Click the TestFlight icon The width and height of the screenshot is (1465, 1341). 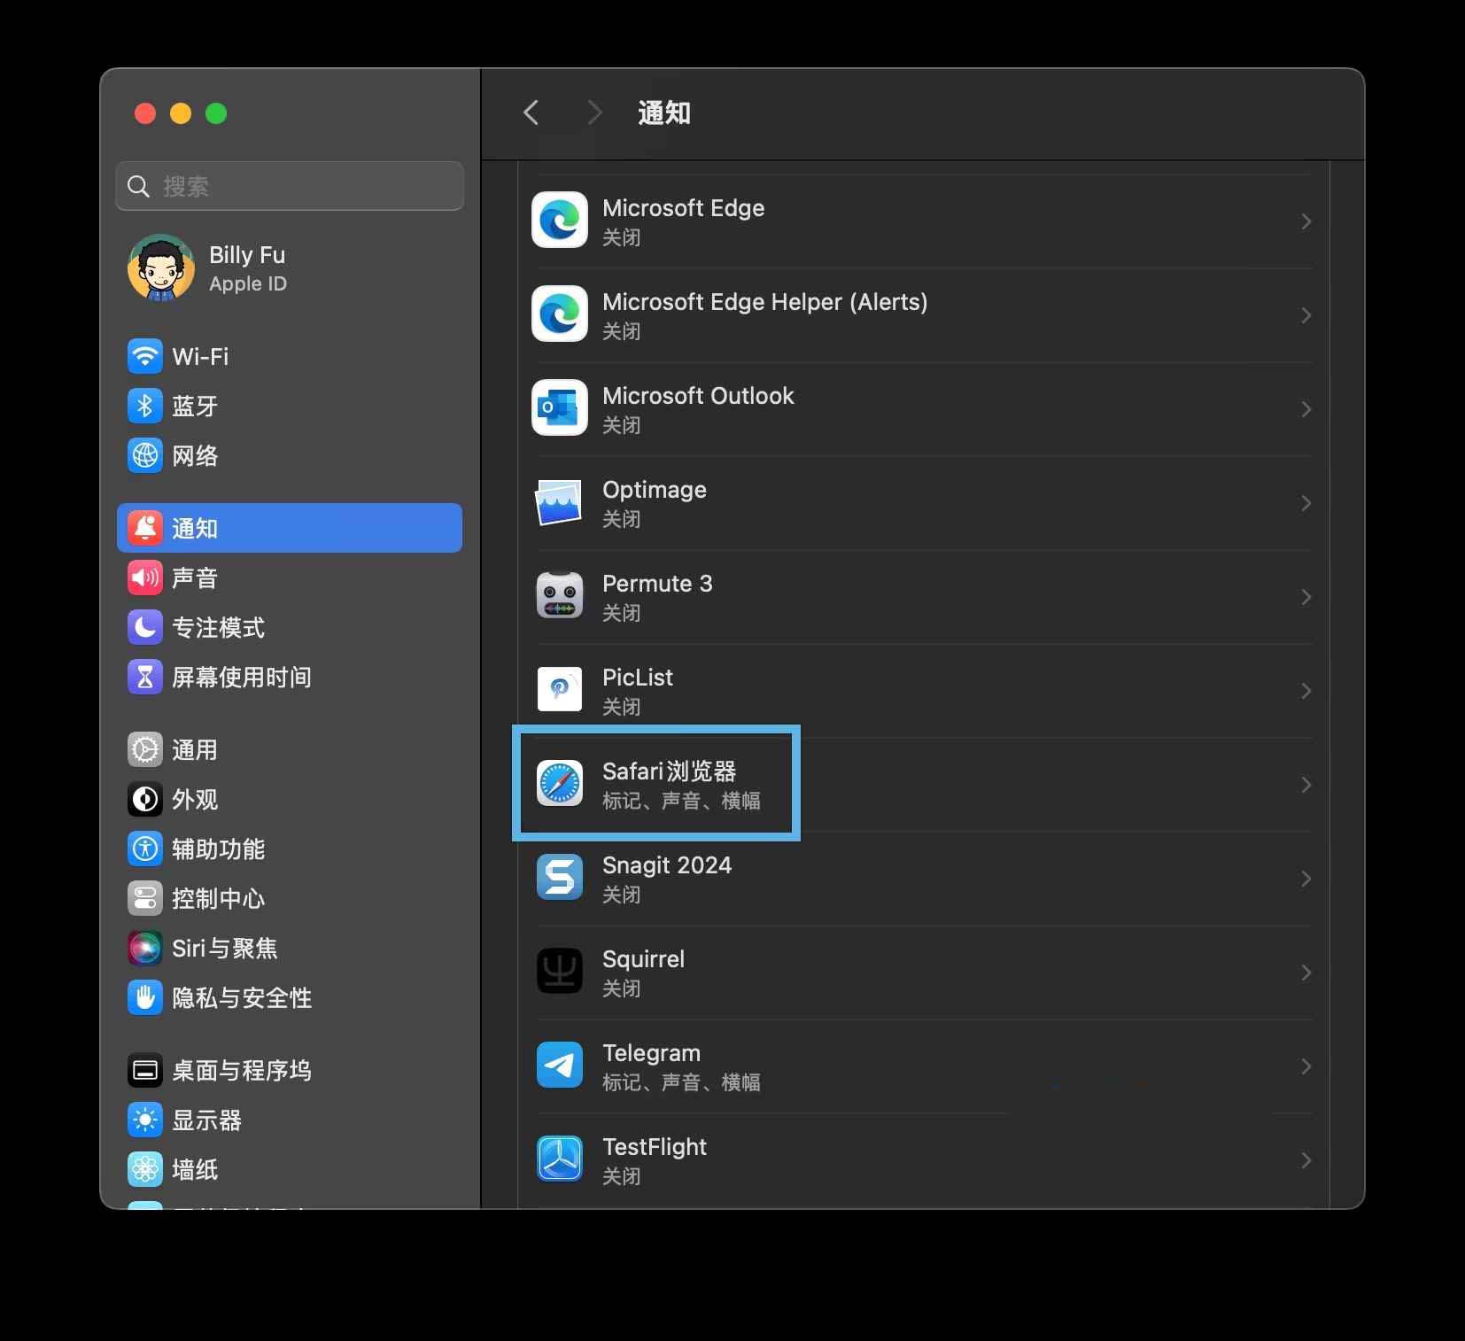[x=560, y=1159]
